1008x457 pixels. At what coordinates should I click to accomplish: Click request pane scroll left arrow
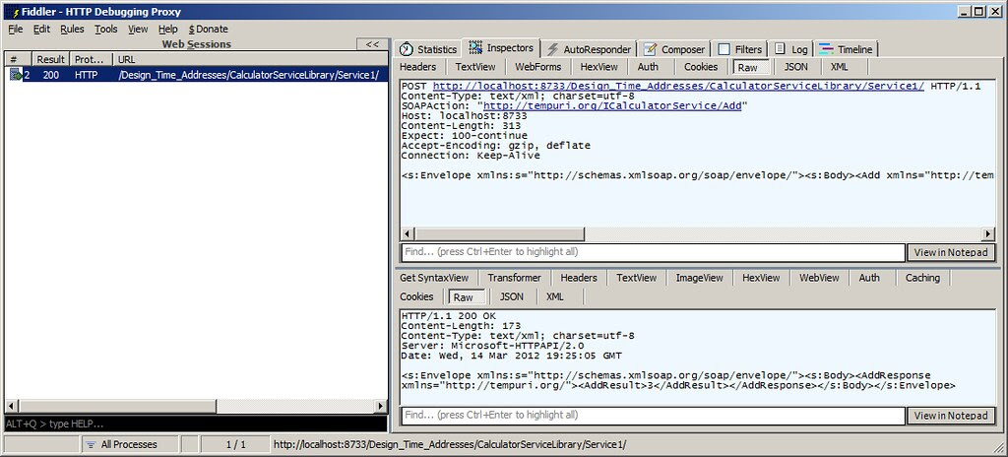pos(407,233)
